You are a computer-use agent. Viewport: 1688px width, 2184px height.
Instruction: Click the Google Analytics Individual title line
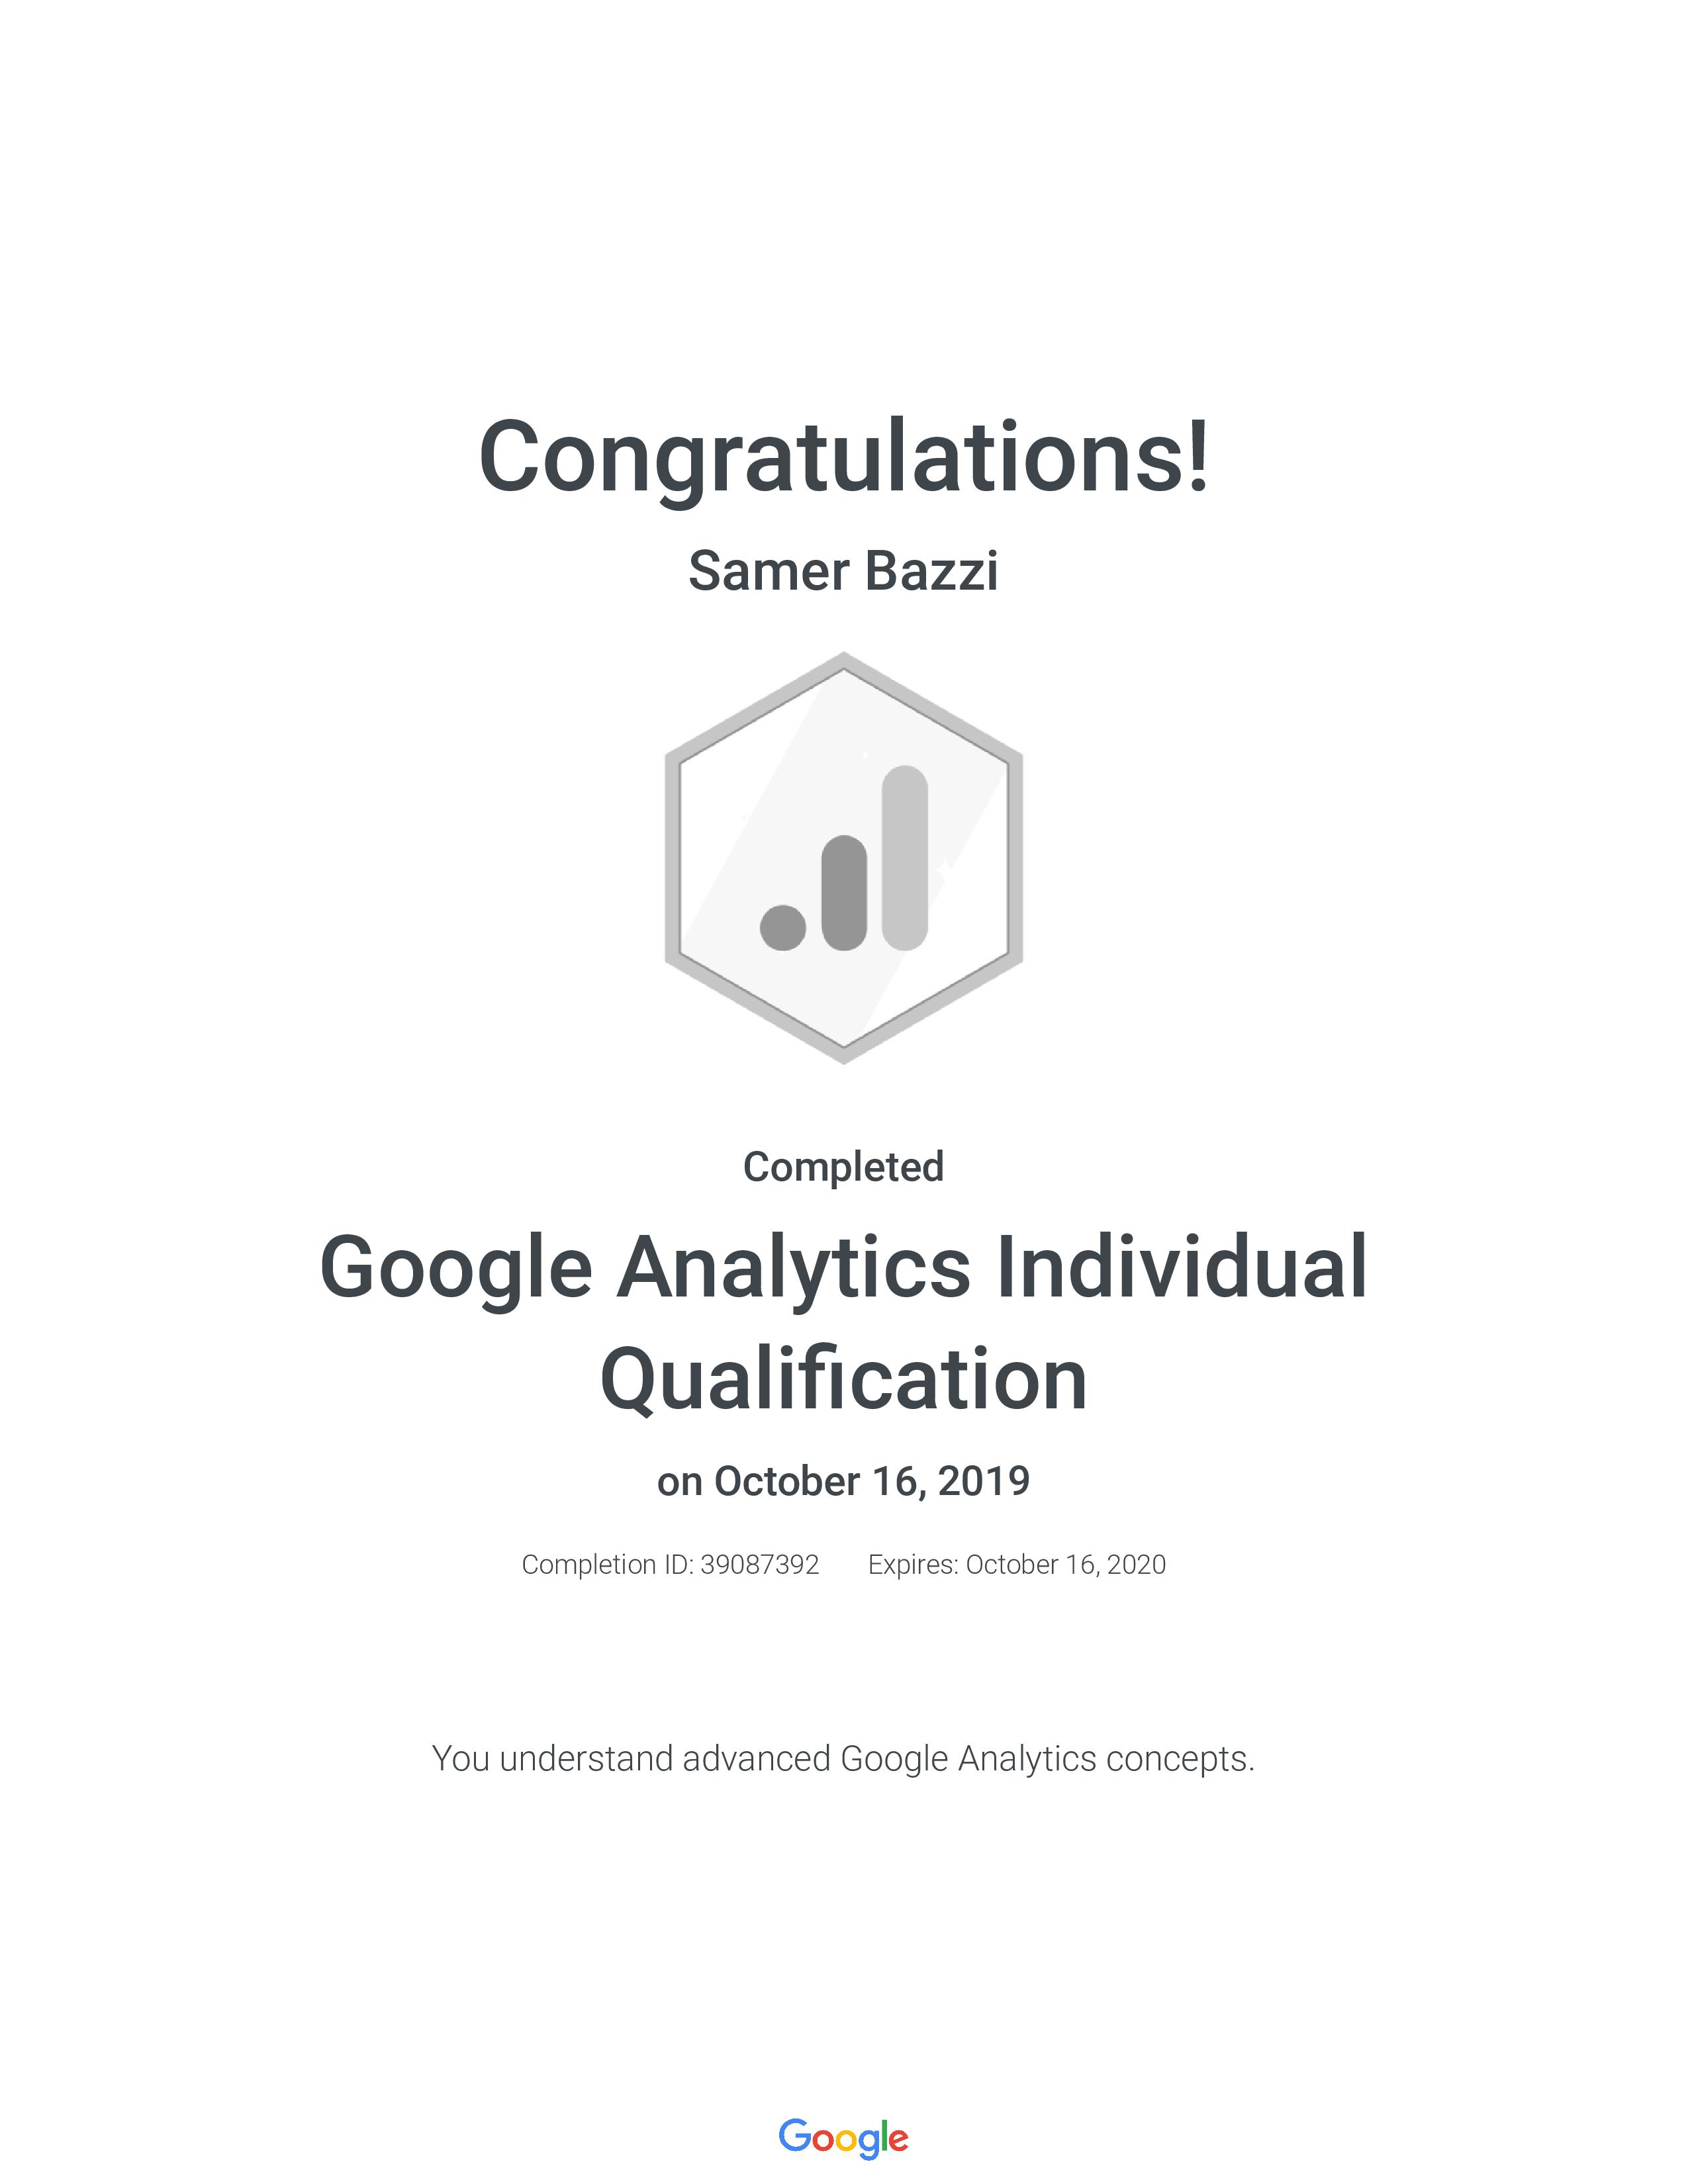(x=843, y=1268)
